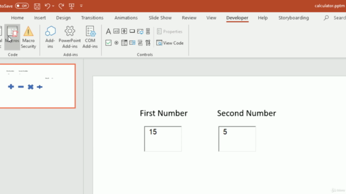The width and height of the screenshot is (346, 194).
Task: Click View Code
Action: (170, 43)
